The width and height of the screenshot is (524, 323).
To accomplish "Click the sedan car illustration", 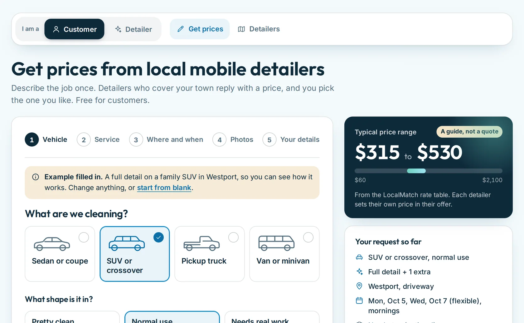I will coord(52,244).
